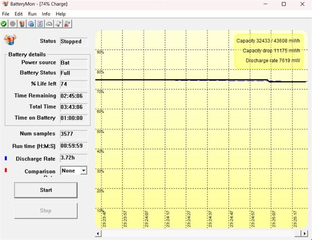Click the Battery Status field showing Full
Screen dimensions: 312x240
[74, 73]
